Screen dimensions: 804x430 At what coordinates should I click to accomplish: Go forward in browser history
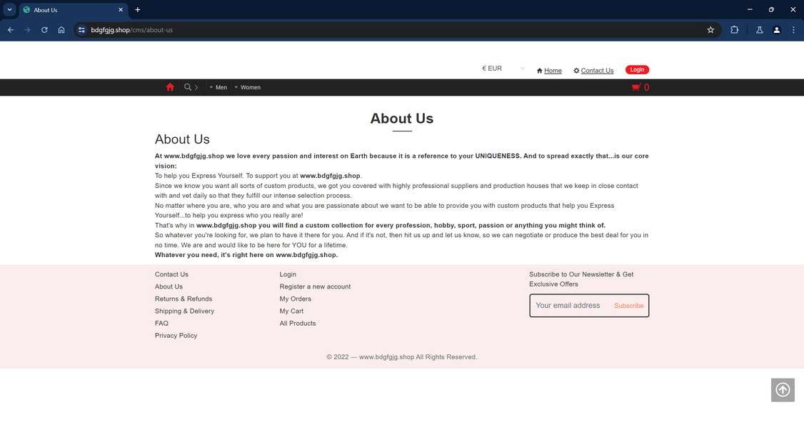pyautogui.click(x=27, y=30)
